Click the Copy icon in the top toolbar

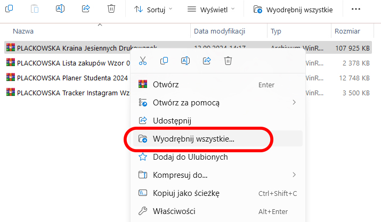tap(9, 9)
